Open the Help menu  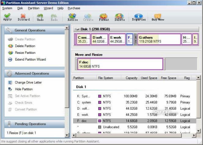pyautogui.click(x=60, y=8)
